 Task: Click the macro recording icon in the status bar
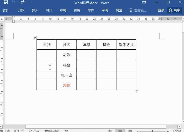[67, 131]
